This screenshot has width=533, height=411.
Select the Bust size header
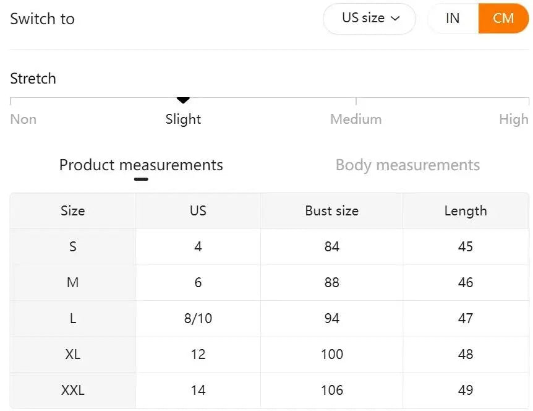[x=331, y=210]
